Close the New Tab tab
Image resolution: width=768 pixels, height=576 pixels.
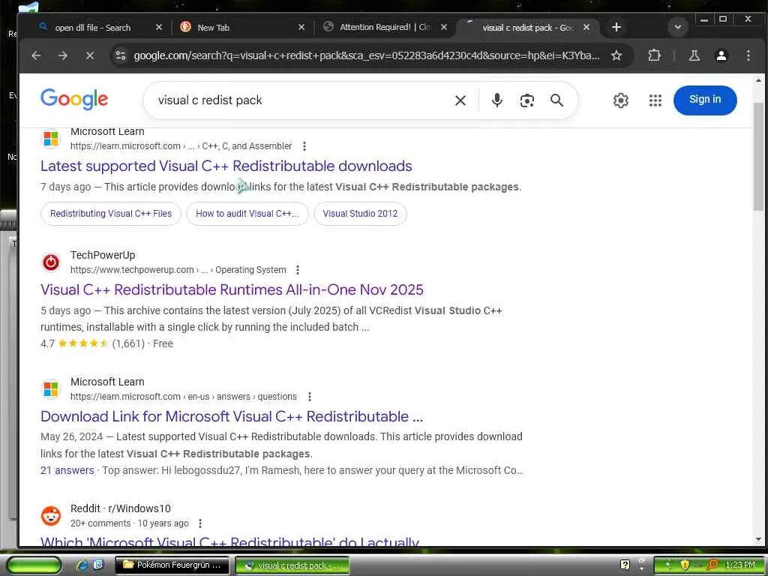point(301,28)
